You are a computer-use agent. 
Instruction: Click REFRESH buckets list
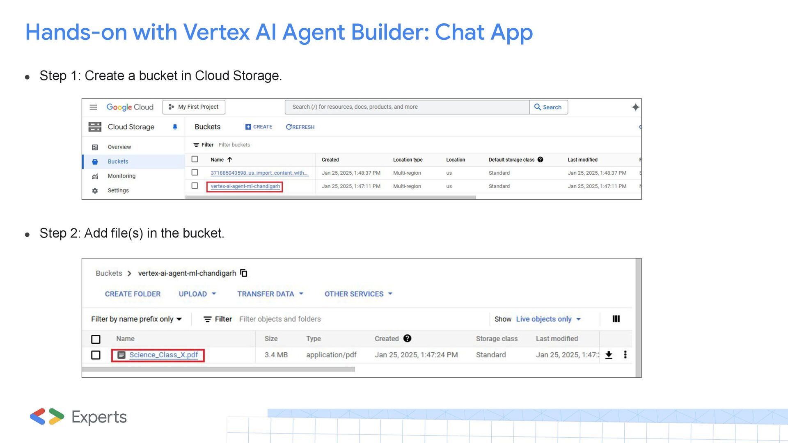tap(300, 127)
